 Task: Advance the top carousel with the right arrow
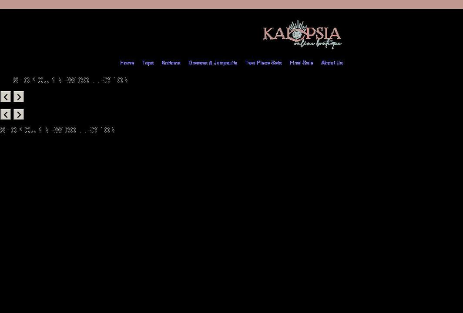[18, 97]
